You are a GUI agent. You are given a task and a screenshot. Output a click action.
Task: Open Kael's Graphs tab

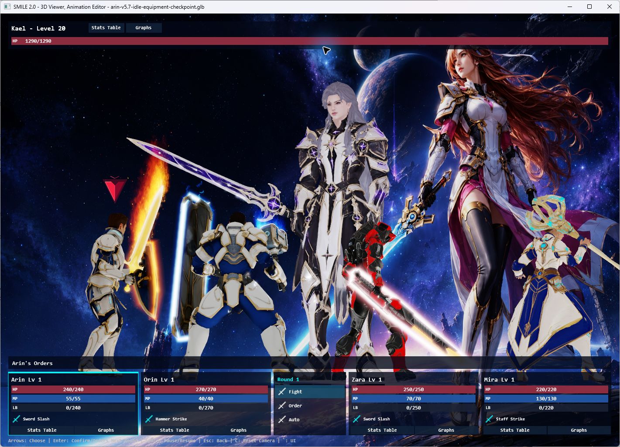coord(144,27)
